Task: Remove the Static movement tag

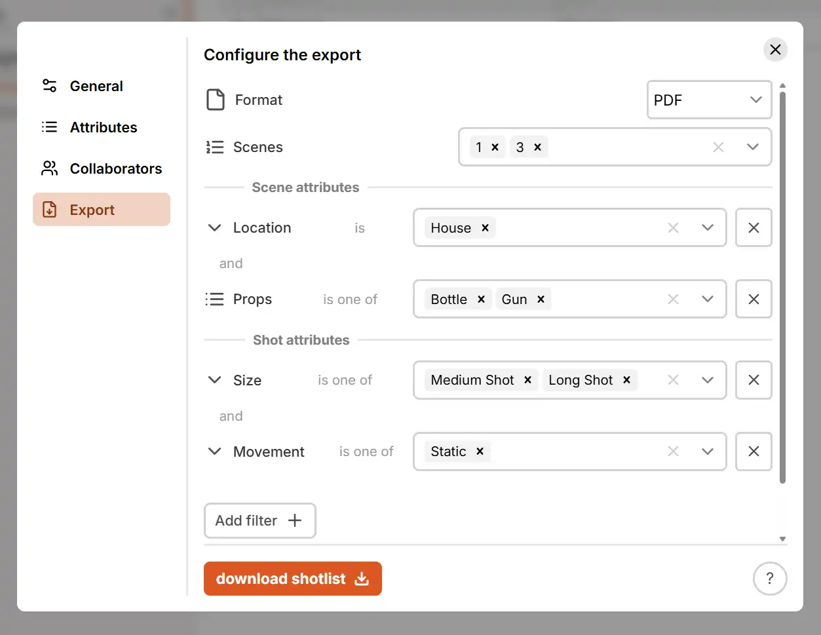Action: pos(479,452)
